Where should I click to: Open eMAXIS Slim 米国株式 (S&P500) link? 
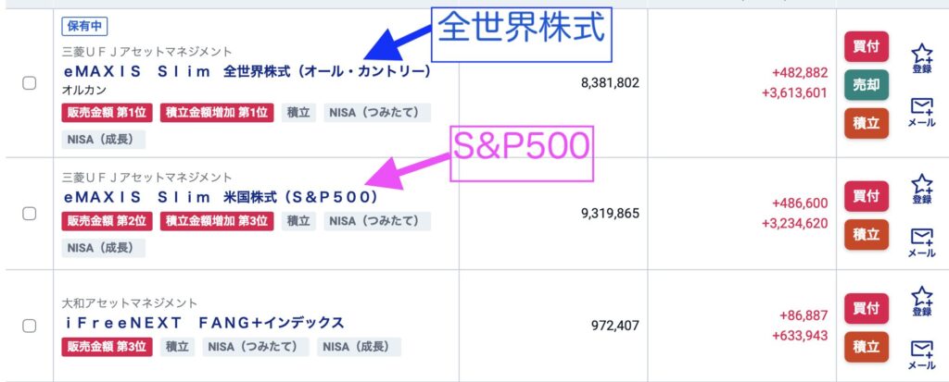click(221, 197)
